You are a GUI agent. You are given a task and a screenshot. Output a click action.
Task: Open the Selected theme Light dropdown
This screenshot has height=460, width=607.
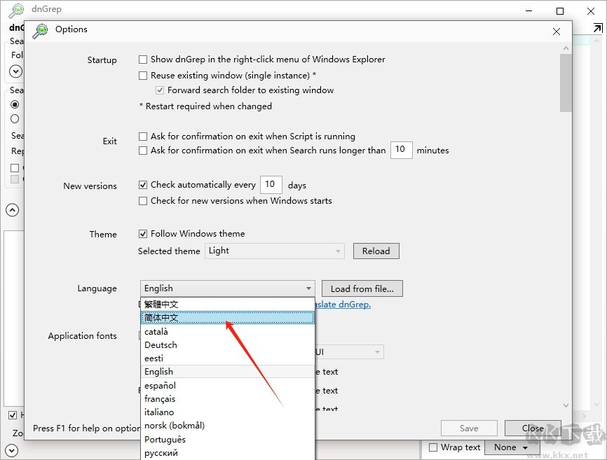coord(275,251)
